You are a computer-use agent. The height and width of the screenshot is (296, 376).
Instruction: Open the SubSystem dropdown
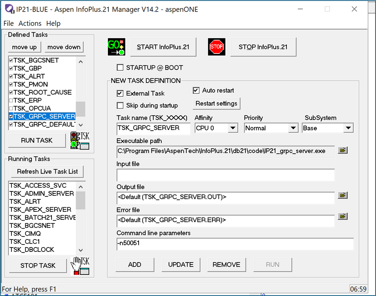click(x=348, y=128)
